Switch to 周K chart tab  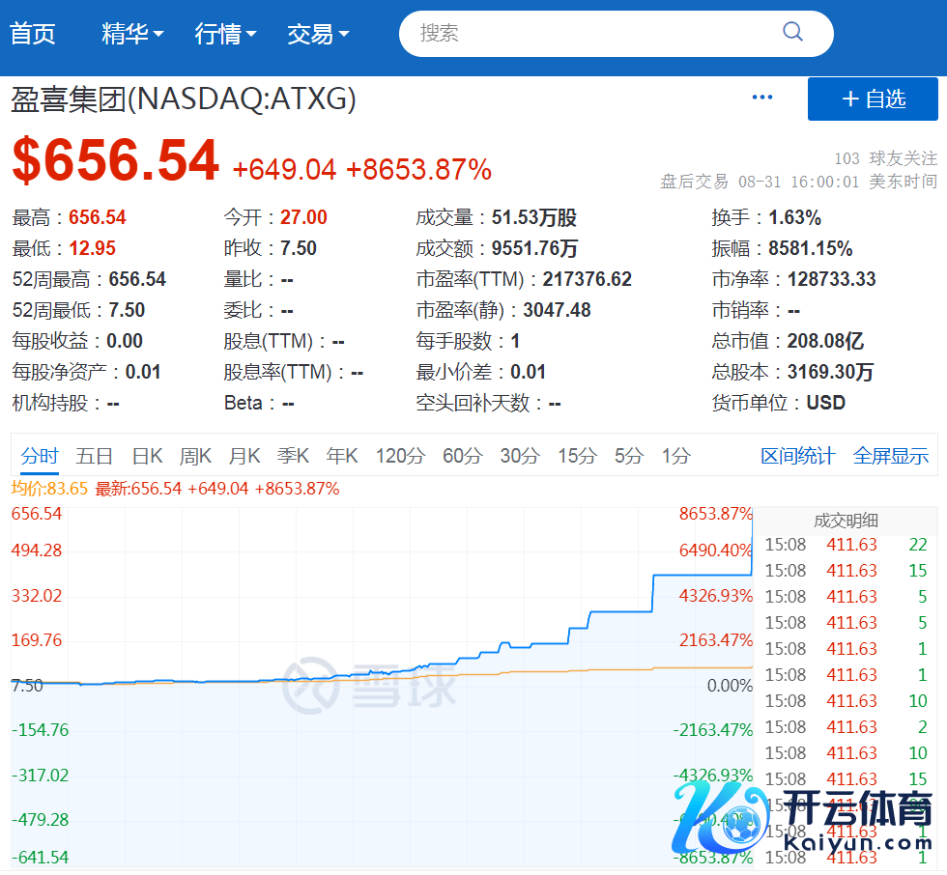(195, 456)
